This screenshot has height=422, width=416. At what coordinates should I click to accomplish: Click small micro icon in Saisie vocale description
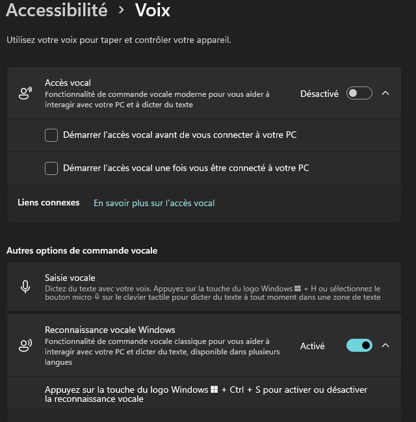click(97, 297)
